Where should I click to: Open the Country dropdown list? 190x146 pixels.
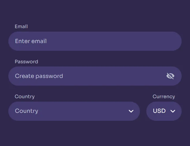(x=74, y=111)
